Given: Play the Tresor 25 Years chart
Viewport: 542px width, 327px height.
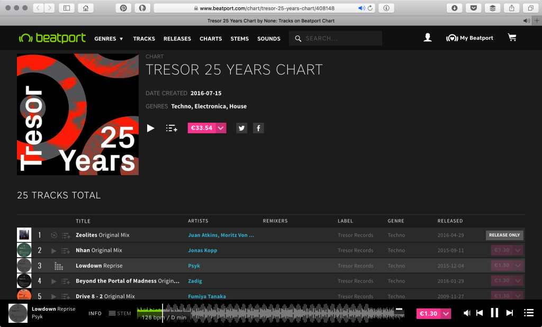Looking at the screenshot, I should pos(151,128).
